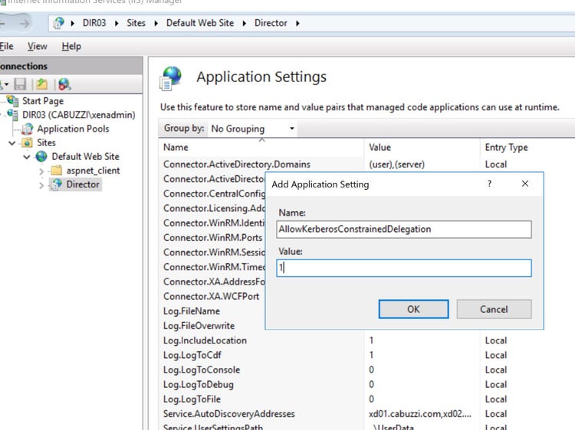
Task: Click the Start Page icon
Action: [x=13, y=100]
